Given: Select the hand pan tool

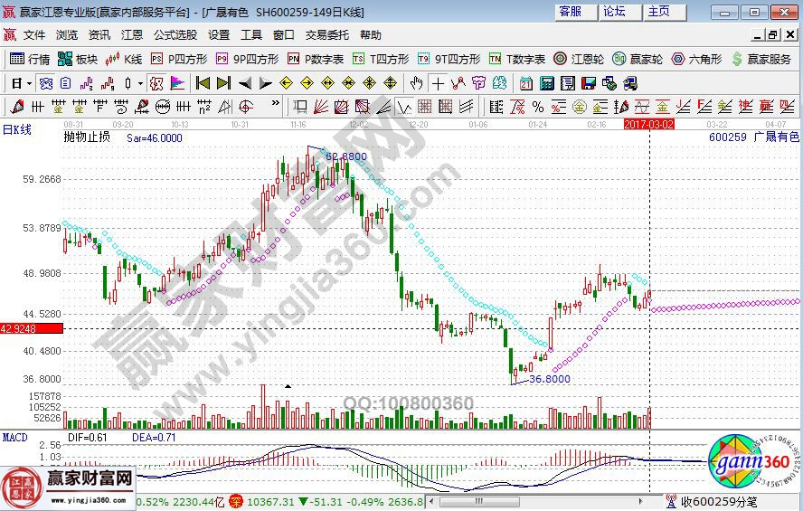Looking at the screenshot, I should [416, 83].
